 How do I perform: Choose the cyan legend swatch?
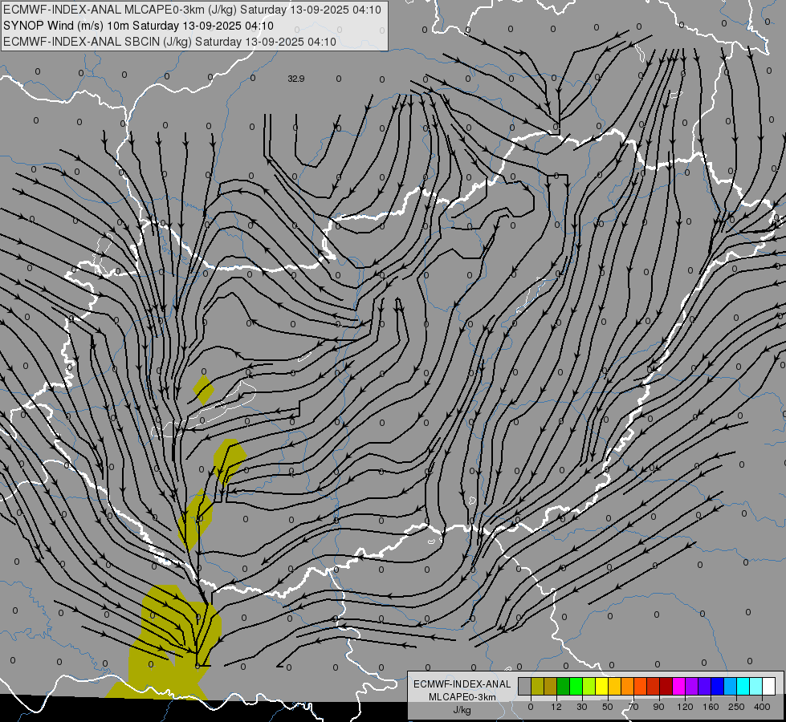743,687
